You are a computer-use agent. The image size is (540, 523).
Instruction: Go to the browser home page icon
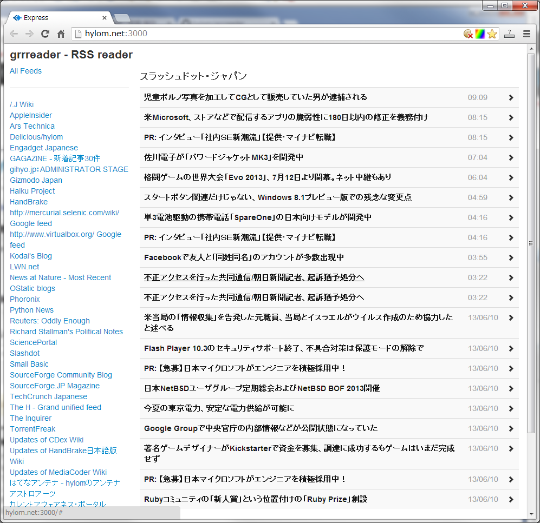[61, 34]
